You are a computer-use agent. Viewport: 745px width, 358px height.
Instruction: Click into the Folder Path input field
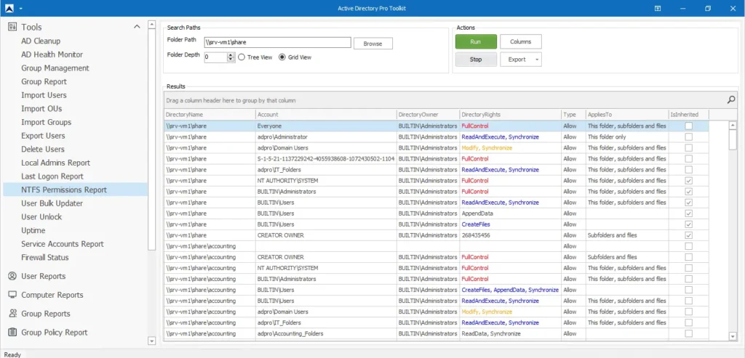277,43
